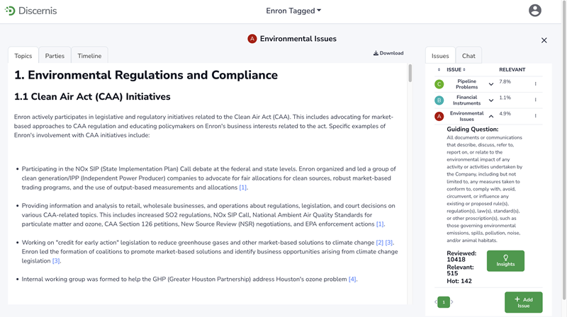567x317 pixels.
Task: Collapse the Environmental Issues details
Action: pyautogui.click(x=491, y=116)
